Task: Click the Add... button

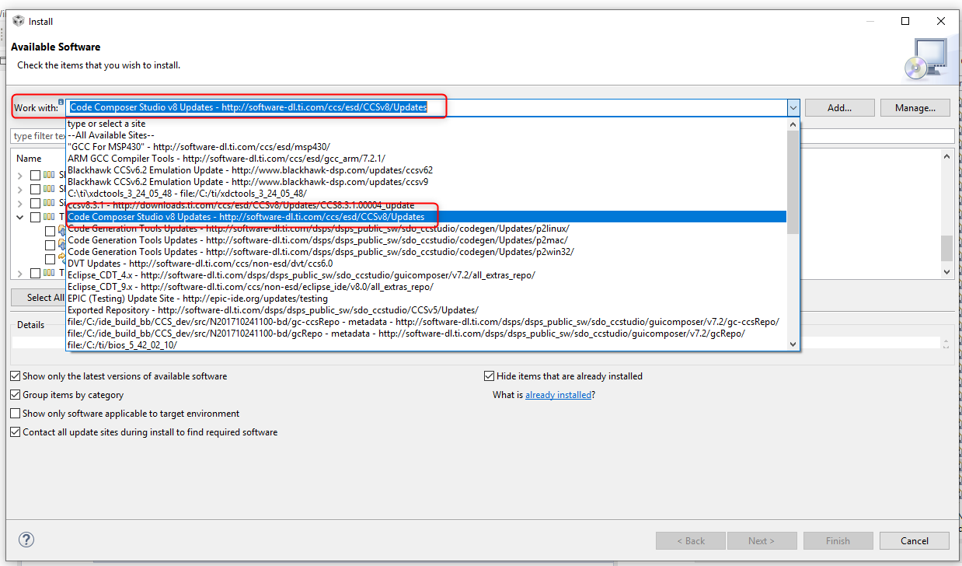Action: 840,108
